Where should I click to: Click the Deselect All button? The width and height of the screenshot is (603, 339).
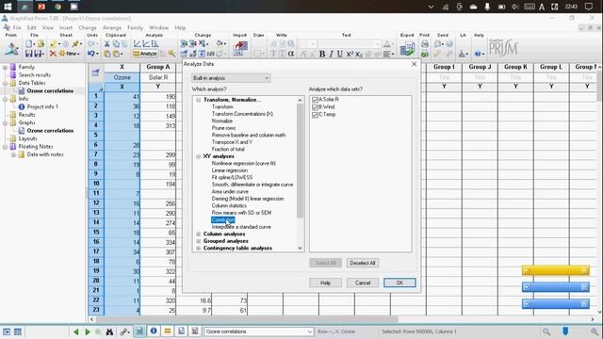click(x=363, y=263)
